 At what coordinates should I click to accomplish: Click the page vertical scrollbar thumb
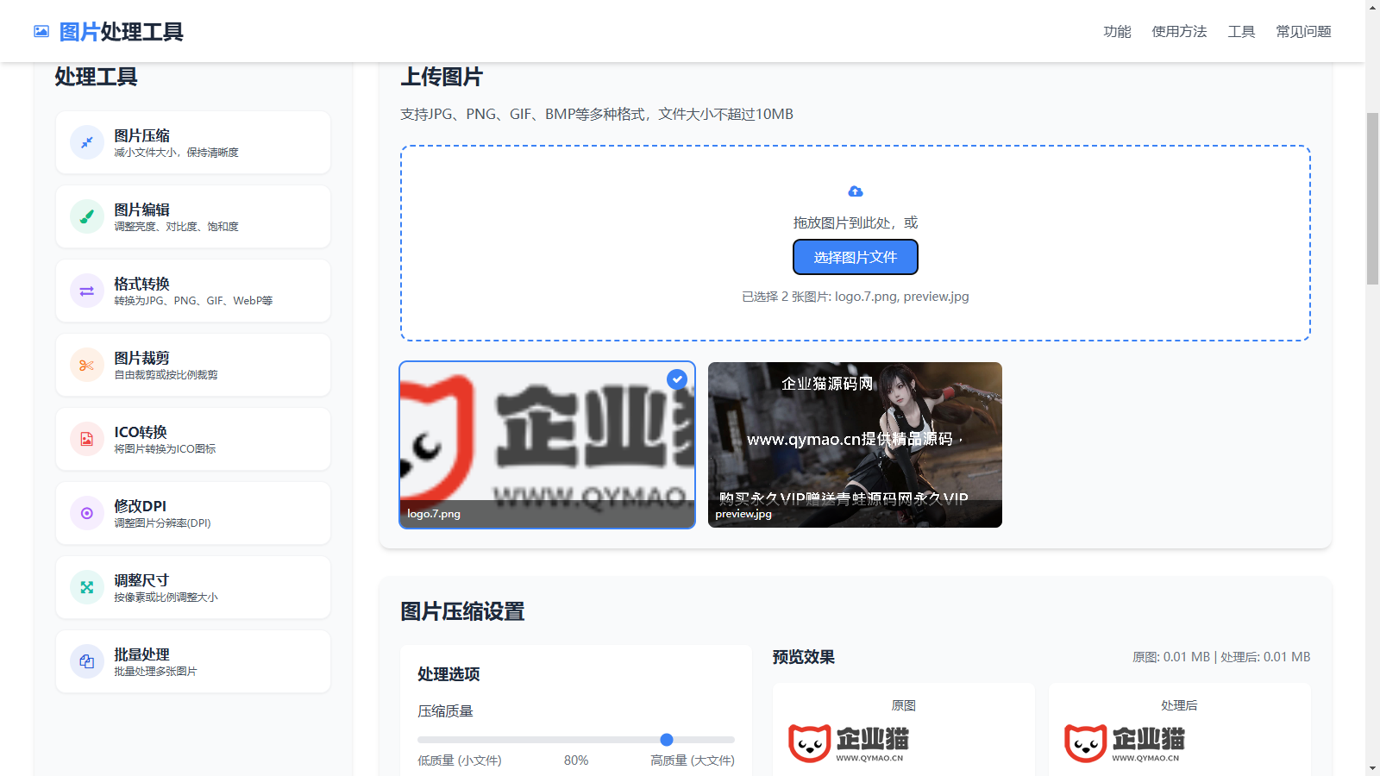[1372, 198]
